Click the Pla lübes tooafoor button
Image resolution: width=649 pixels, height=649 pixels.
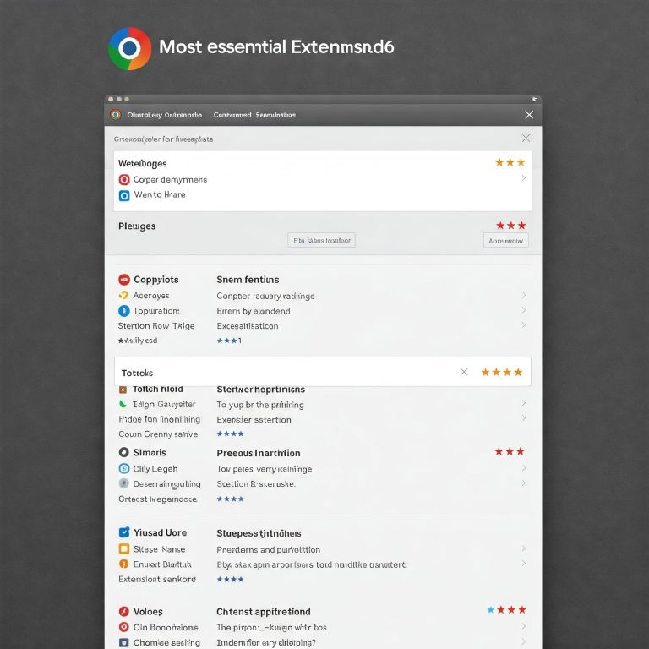click(x=322, y=240)
